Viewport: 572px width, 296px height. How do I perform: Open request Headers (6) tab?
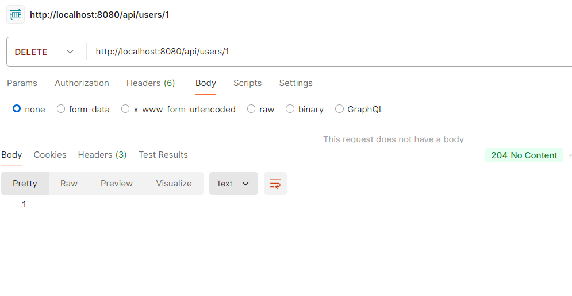click(x=151, y=83)
